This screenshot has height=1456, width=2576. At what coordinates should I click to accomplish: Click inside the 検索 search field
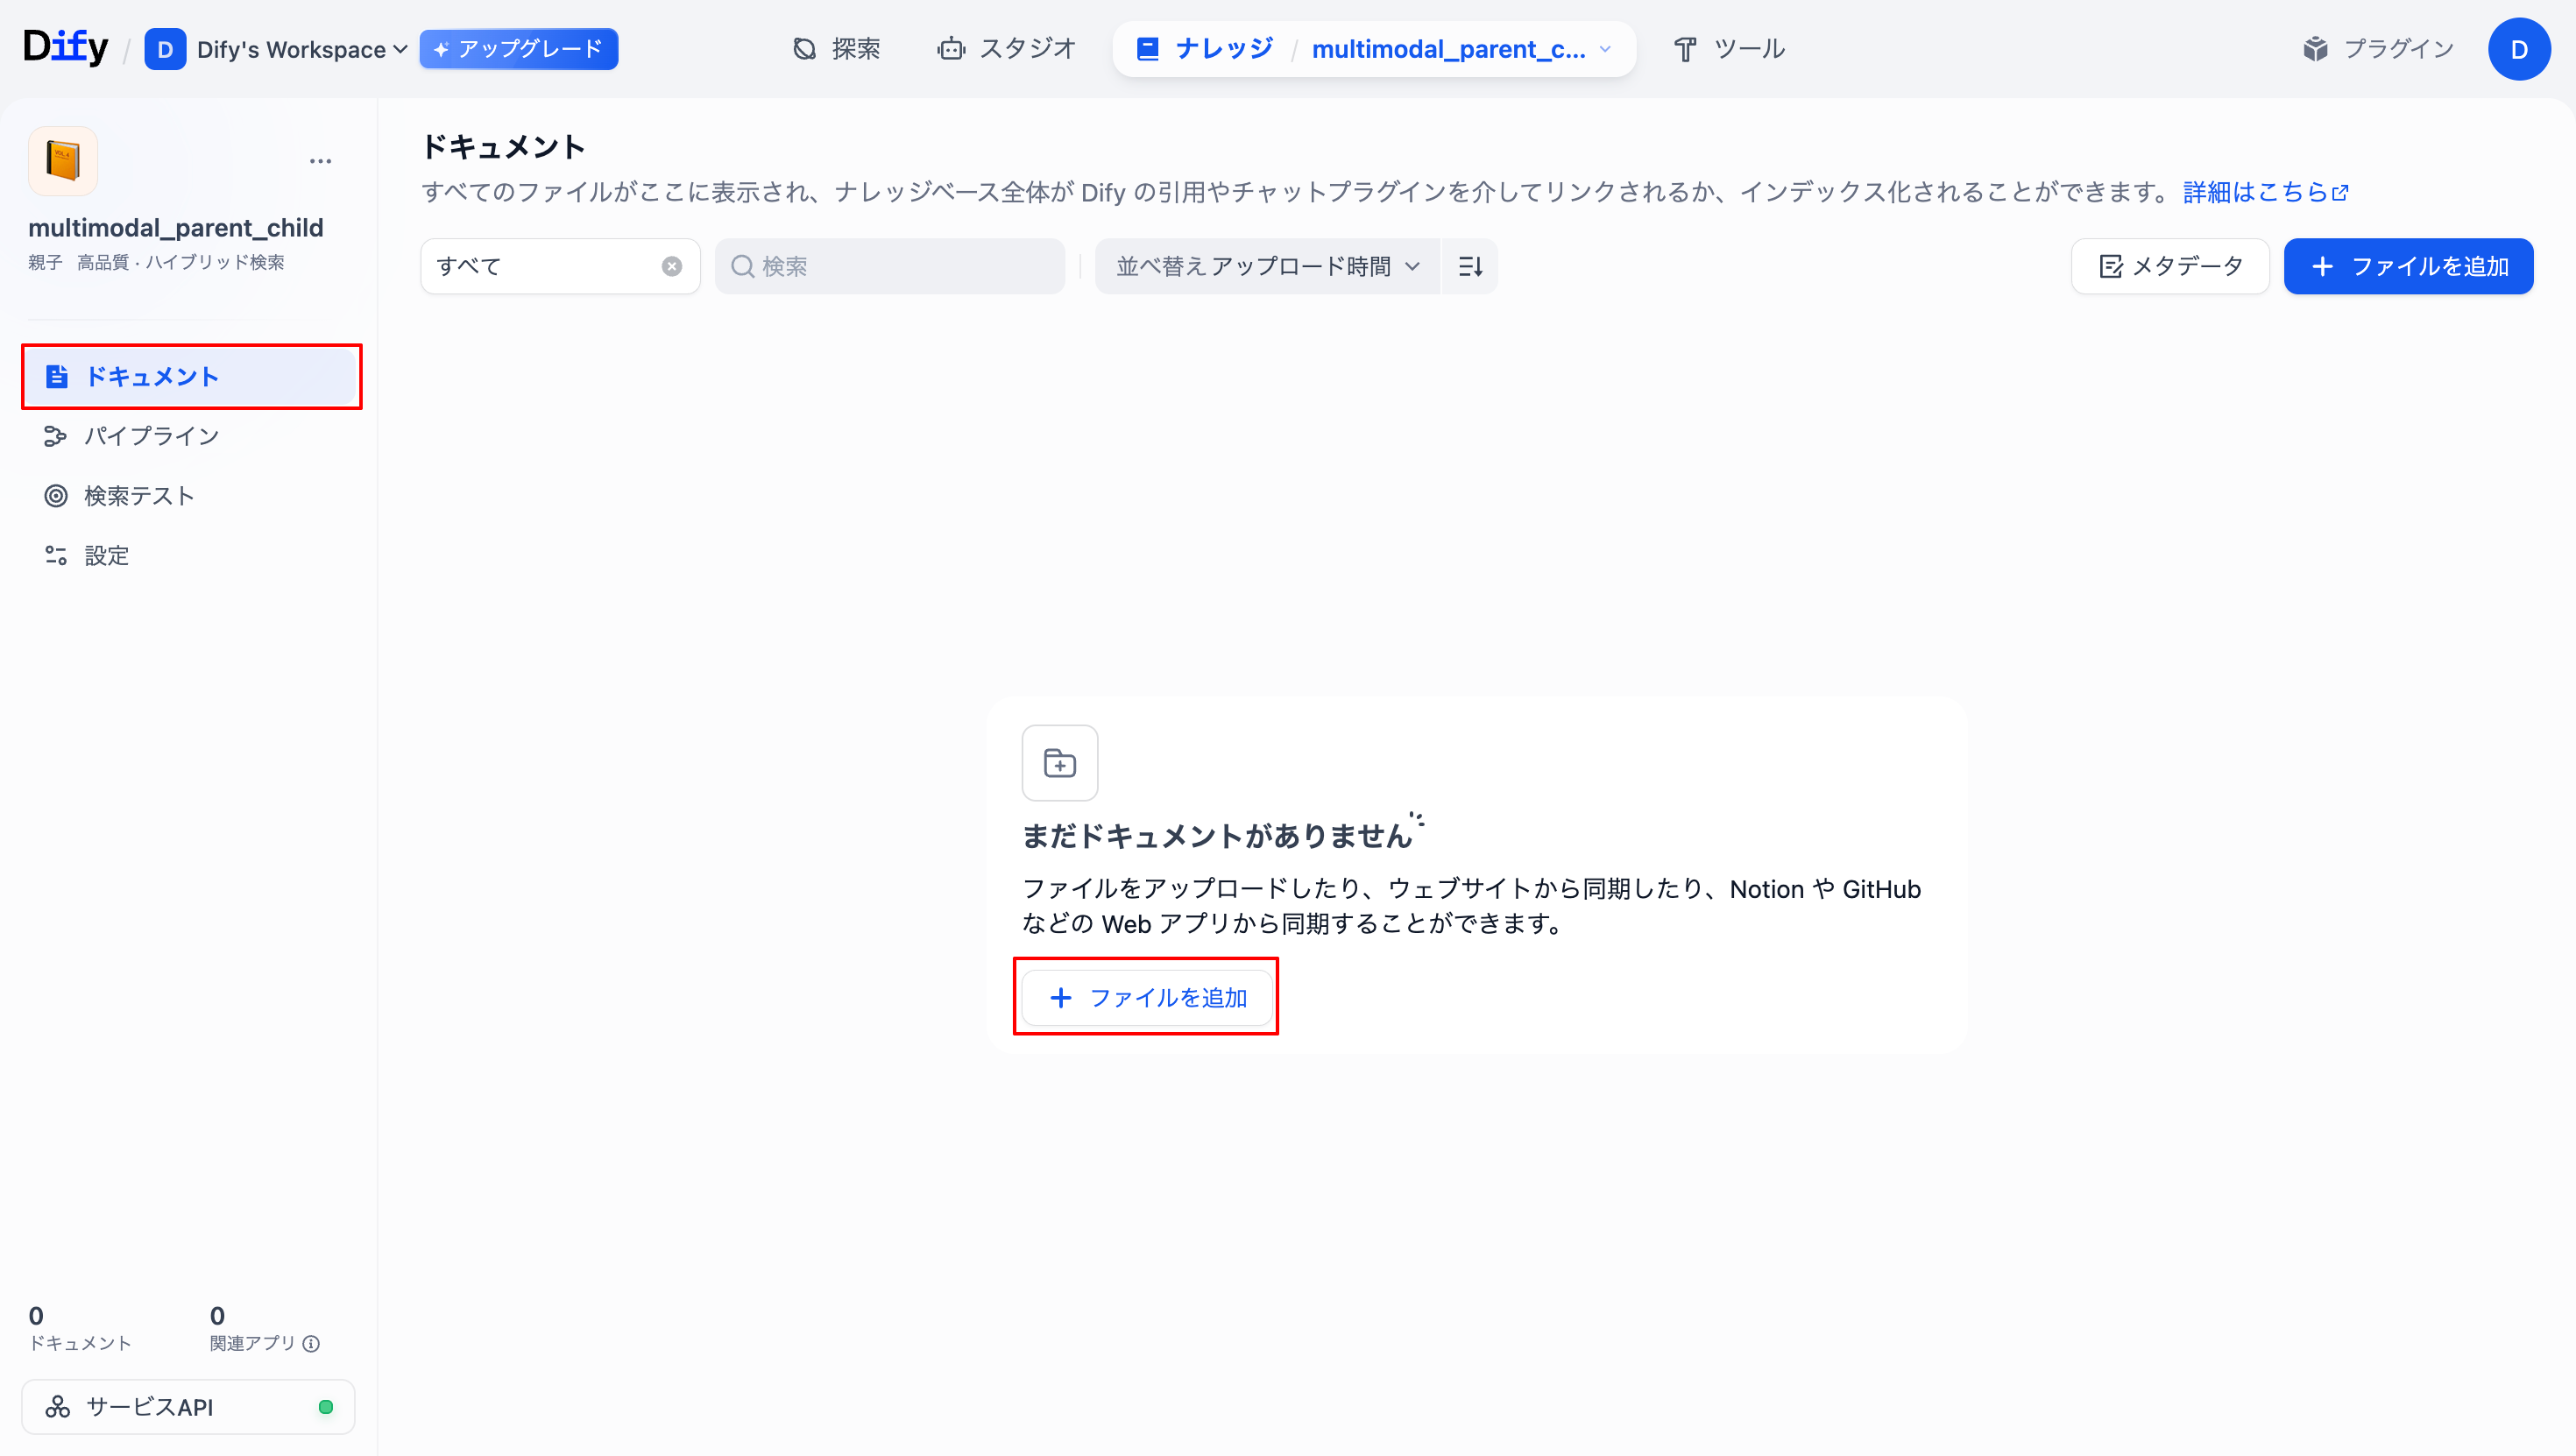(x=890, y=266)
